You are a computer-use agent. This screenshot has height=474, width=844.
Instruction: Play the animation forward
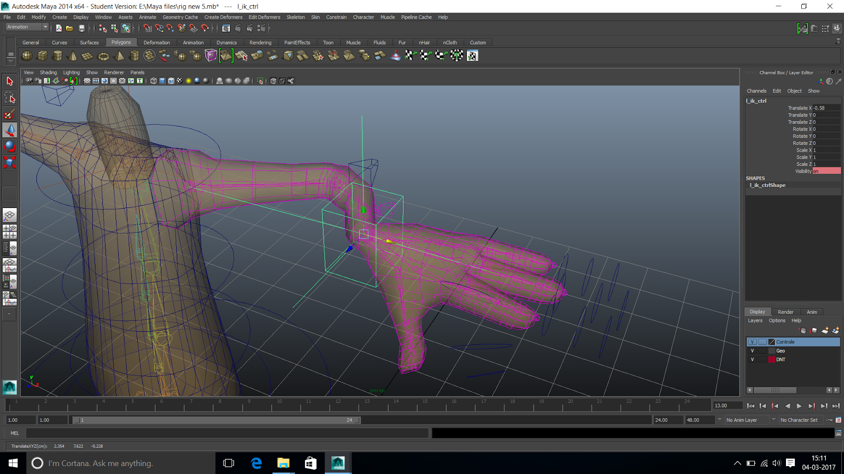coord(800,406)
